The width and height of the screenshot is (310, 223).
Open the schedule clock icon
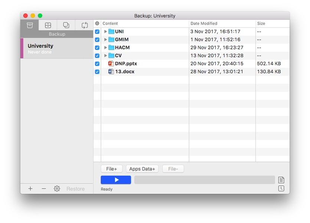pyautogui.click(x=281, y=188)
